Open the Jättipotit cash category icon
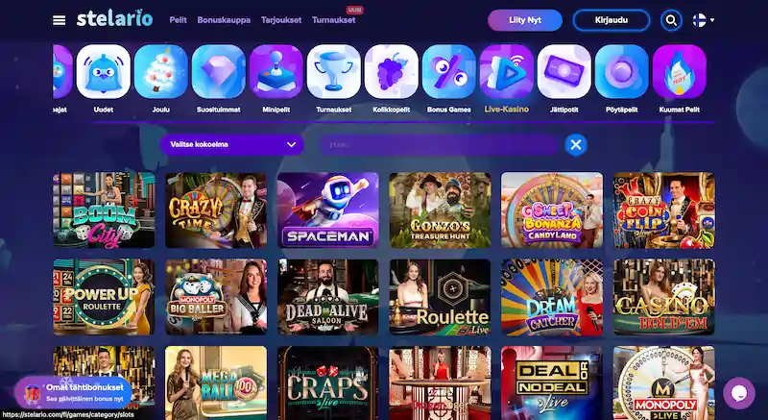 coord(564,71)
